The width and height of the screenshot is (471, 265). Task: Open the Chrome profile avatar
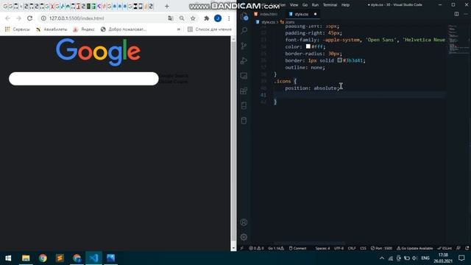coord(218,18)
